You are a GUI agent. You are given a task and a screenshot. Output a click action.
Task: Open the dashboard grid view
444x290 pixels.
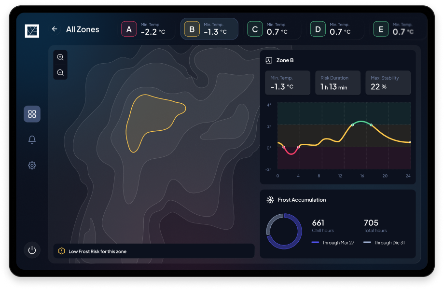click(32, 114)
